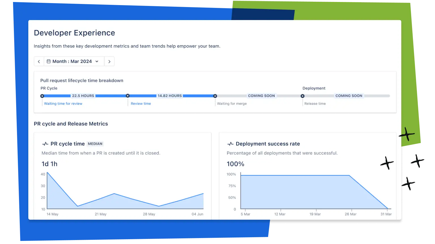The image size is (435, 244).
Task: Click the 30 tick on the PR cycle chart
Action: tap(43, 186)
